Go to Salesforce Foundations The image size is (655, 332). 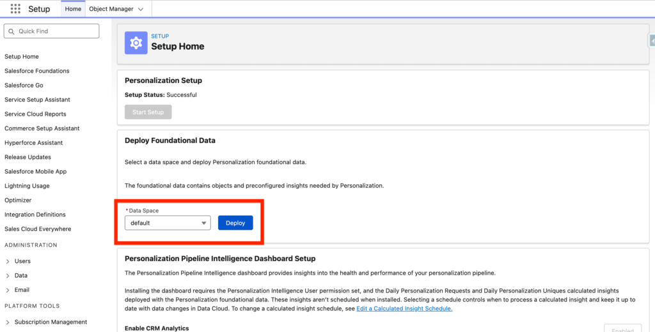click(x=37, y=71)
